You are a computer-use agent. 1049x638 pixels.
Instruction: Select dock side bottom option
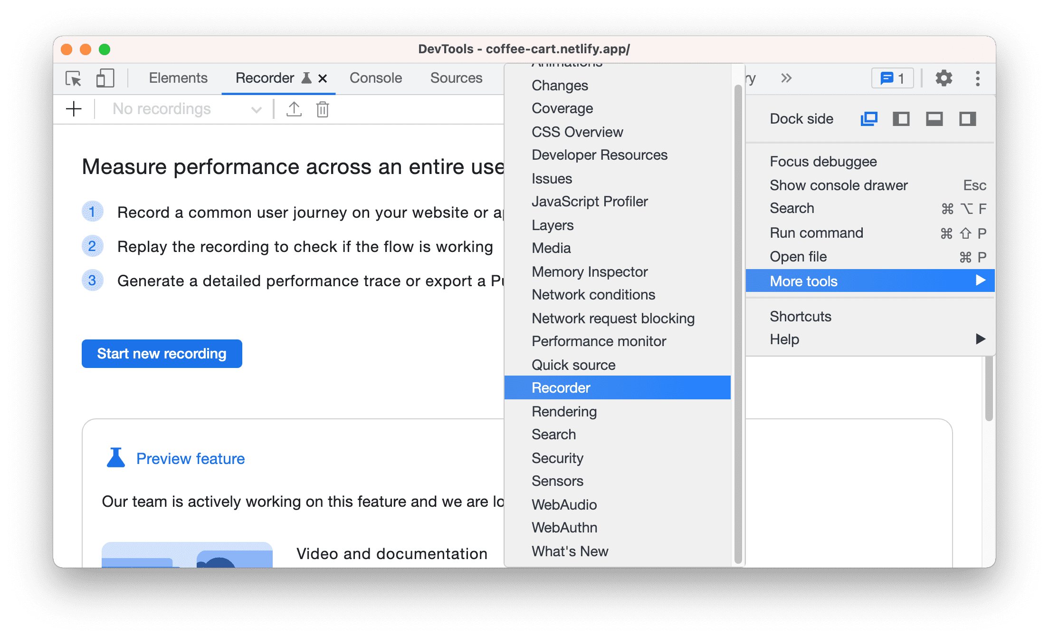tap(934, 118)
